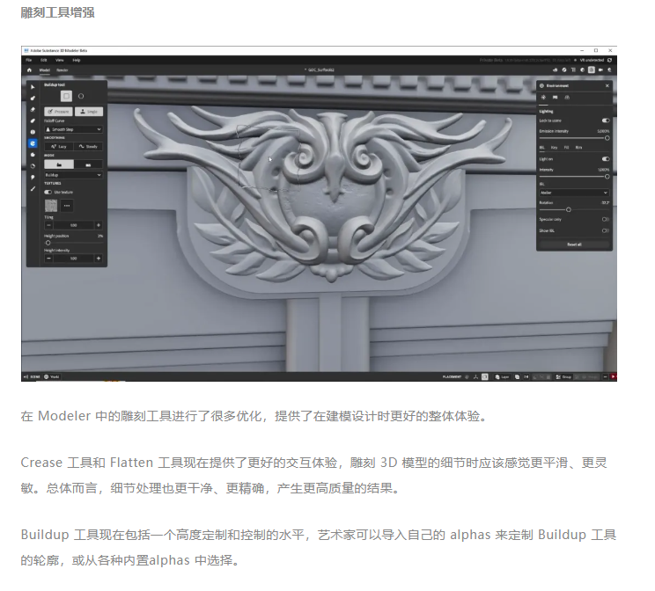Click the light Intensity slider handle
This screenshot has width=655, height=591.
(607, 177)
